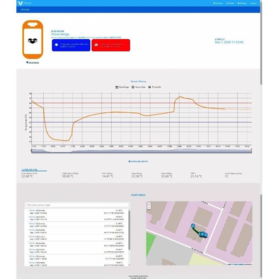The image size is (279, 279).
Task: Click the Download Report link
Action: pyautogui.click(x=138, y=161)
